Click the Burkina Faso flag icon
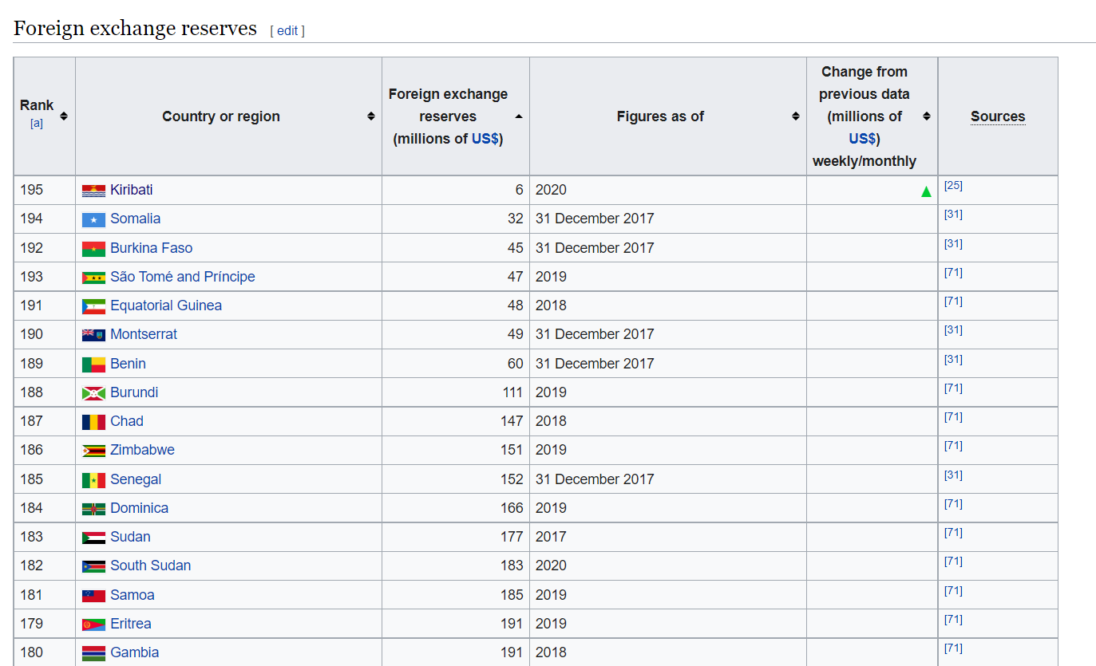This screenshot has width=1096, height=666. [x=93, y=249]
